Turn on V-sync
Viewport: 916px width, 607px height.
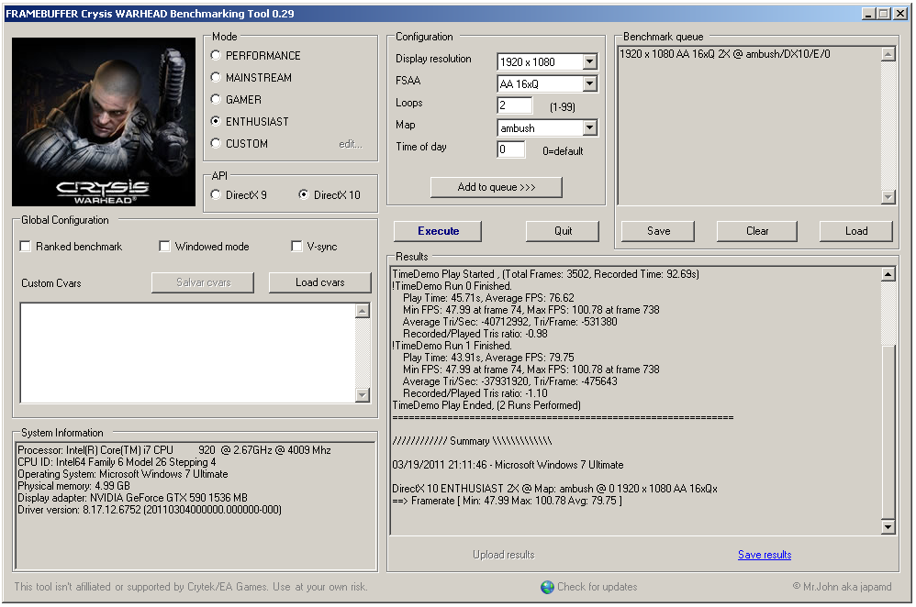pyautogui.click(x=296, y=246)
